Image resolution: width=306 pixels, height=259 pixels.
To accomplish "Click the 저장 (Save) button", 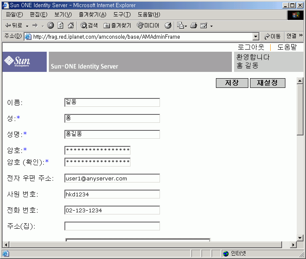I will click(232, 83).
